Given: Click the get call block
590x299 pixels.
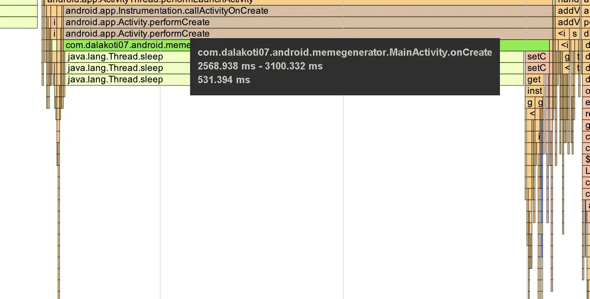Looking at the screenshot, I should pos(534,80).
